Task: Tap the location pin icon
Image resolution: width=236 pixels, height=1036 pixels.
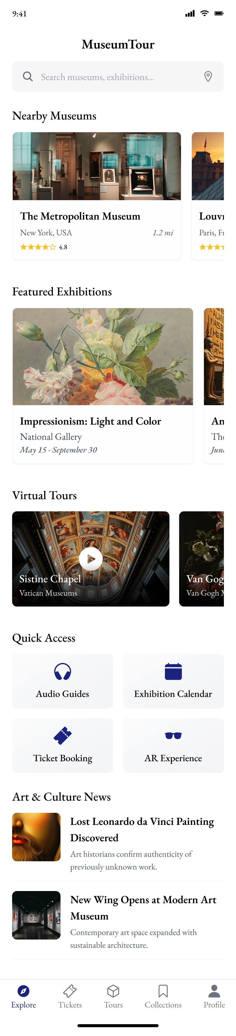Action: (208, 76)
